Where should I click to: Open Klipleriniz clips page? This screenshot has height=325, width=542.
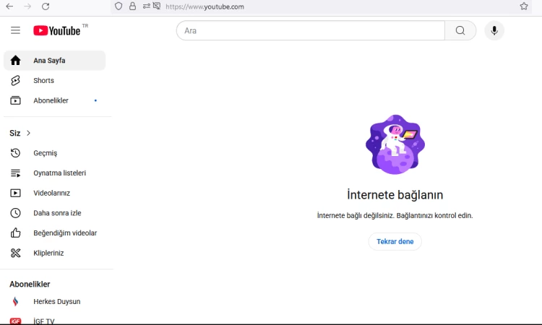pyautogui.click(x=48, y=253)
